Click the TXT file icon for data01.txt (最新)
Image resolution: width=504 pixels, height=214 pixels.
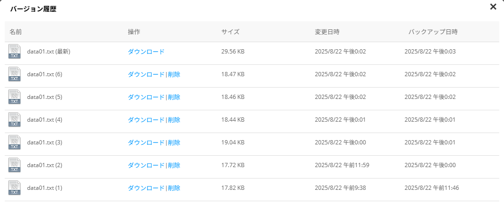(x=15, y=51)
